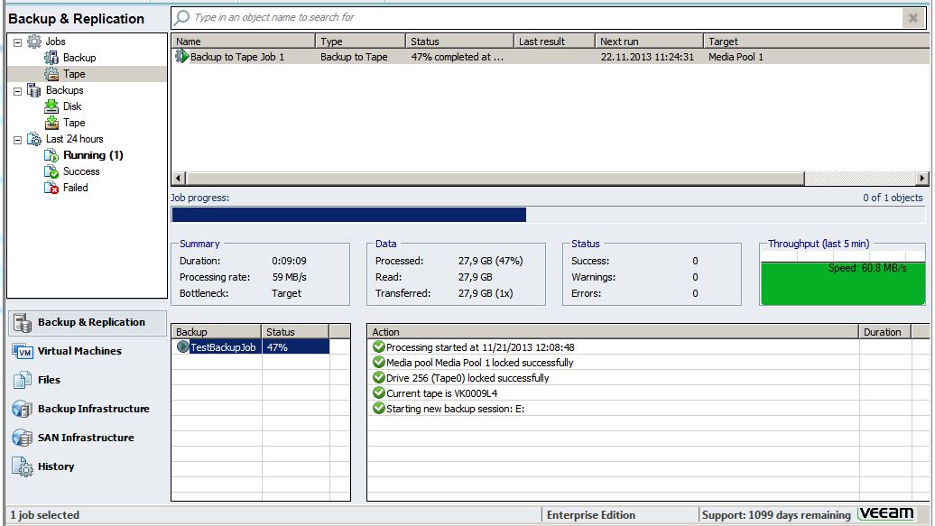Click the Files pane icon
This screenshot has height=526, width=935.
[23, 380]
